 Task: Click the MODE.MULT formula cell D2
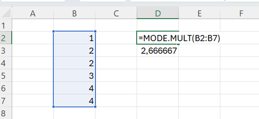(158, 38)
